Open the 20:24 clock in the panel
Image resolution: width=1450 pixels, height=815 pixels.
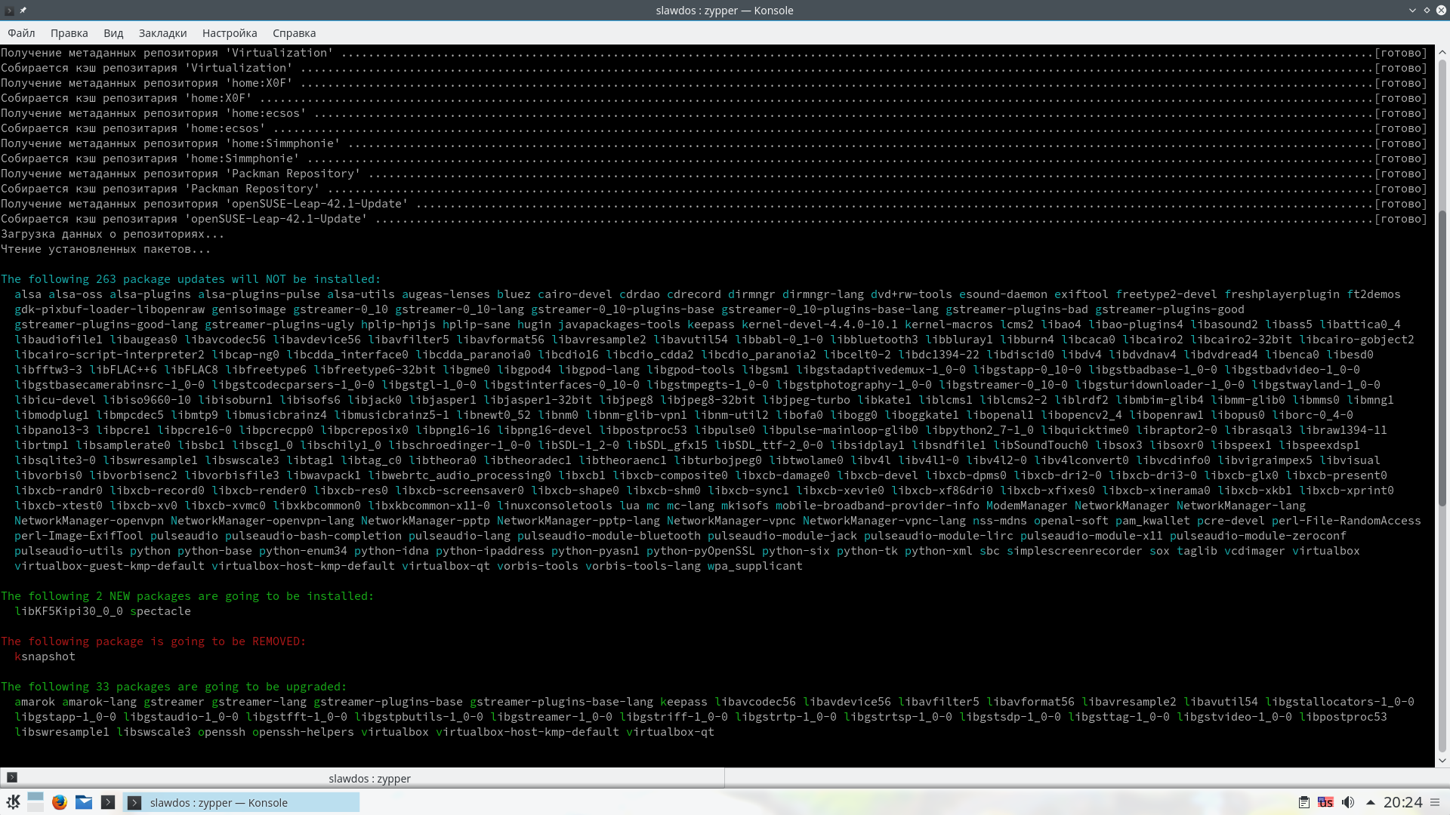(1402, 802)
